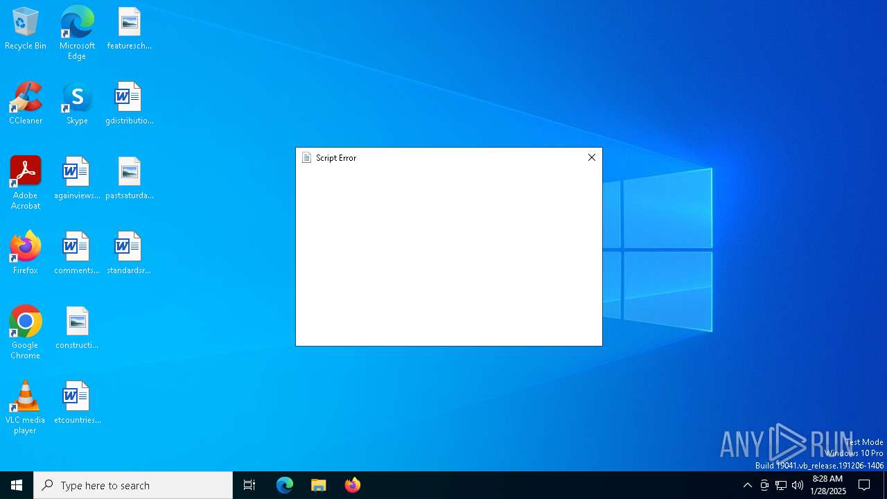887x499 pixels.
Task: Launch Skype from the desktop
Action: [77, 104]
